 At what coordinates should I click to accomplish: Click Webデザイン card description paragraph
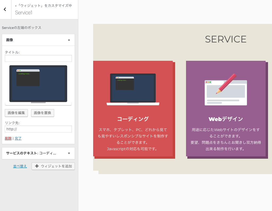click(226, 139)
